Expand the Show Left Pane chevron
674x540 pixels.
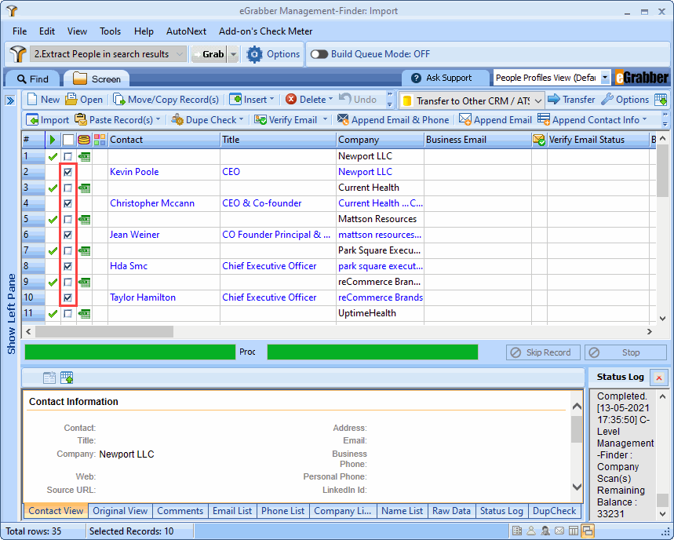click(x=10, y=100)
